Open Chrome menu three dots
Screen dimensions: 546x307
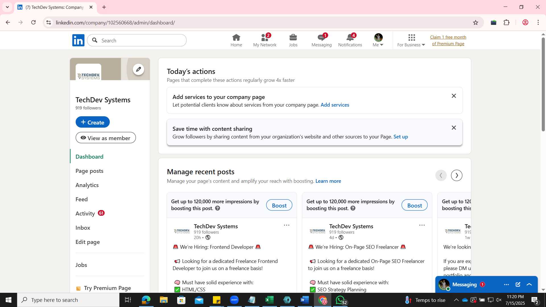[x=538, y=22]
